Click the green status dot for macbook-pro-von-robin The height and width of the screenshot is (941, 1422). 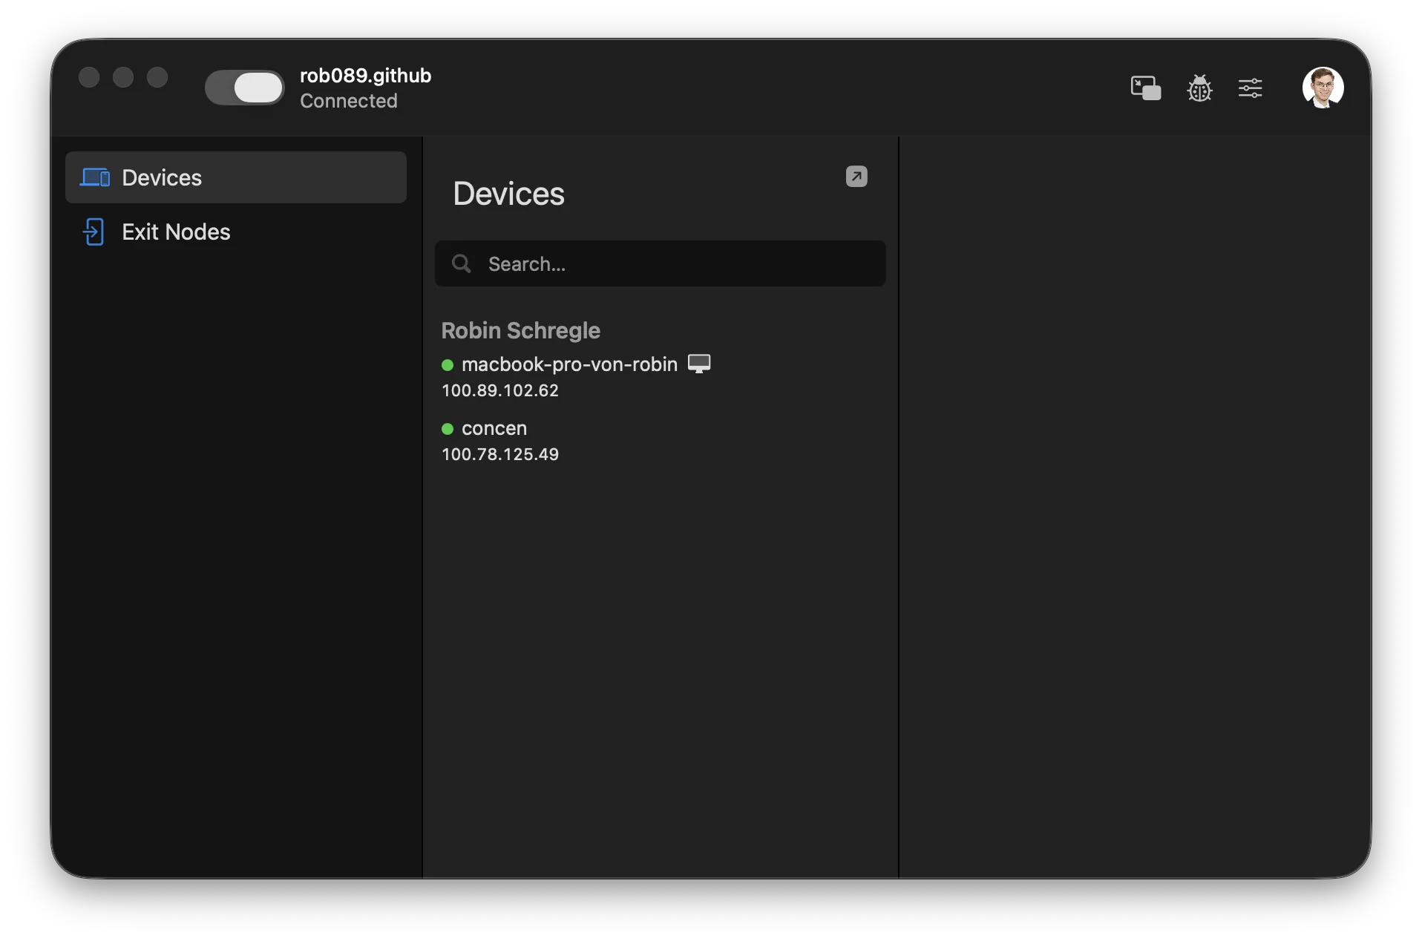pos(448,365)
